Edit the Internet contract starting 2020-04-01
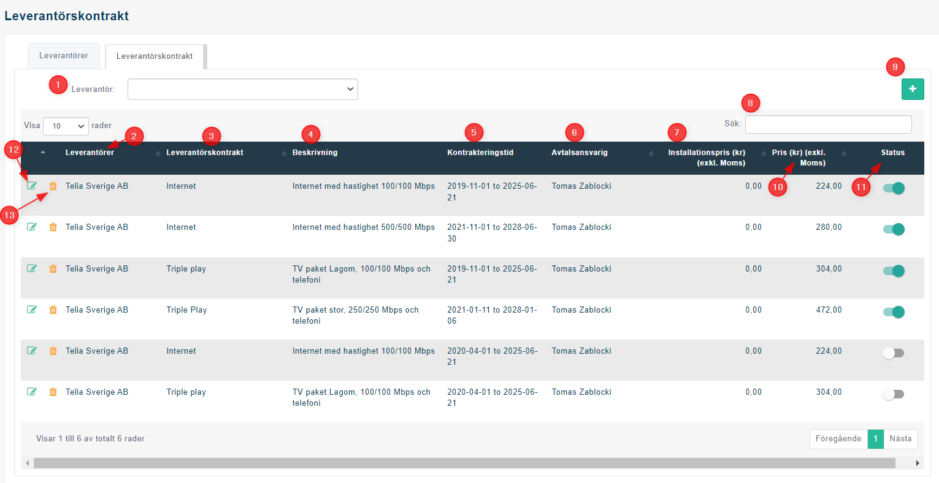The height and width of the screenshot is (483, 939). coord(32,351)
